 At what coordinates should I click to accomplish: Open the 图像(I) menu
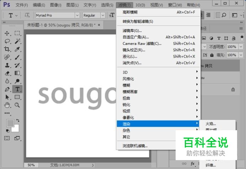click(x=56, y=5)
